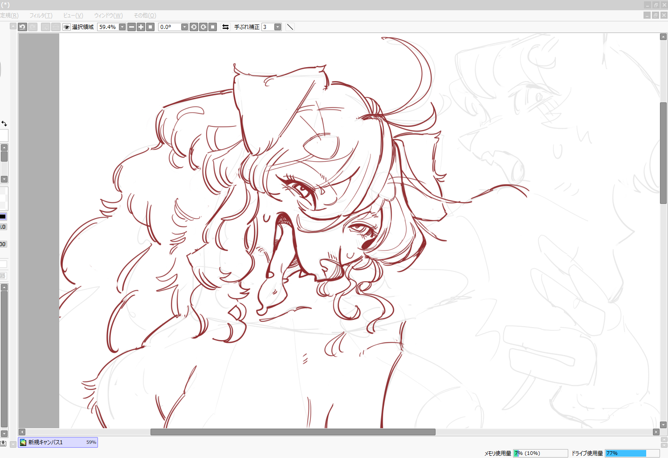Rotate canvas clockwise icon
The width and height of the screenshot is (668, 458).
203,27
